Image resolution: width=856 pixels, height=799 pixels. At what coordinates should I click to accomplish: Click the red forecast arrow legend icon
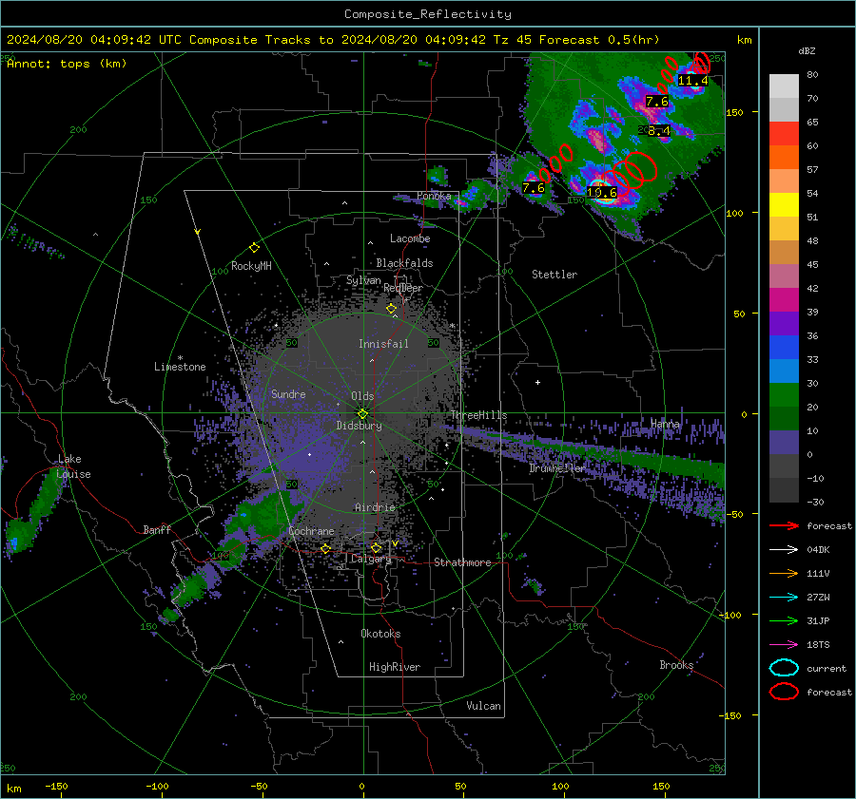pos(784,525)
